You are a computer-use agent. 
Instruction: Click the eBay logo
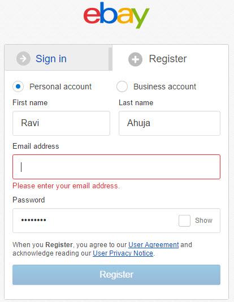click(x=116, y=15)
